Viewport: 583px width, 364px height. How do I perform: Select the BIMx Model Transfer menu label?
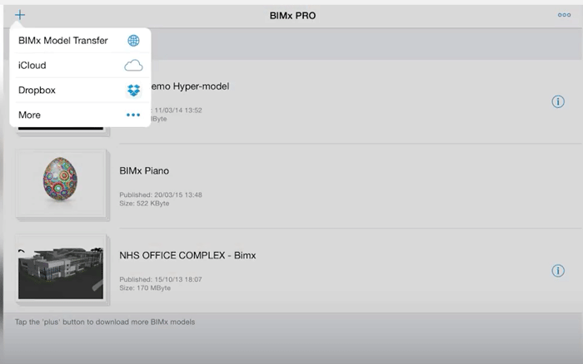click(63, 41)
